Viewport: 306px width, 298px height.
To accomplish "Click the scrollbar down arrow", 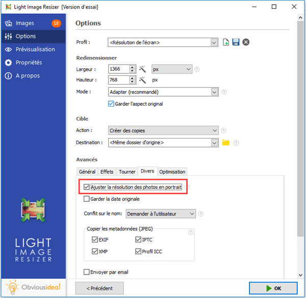I will (300, 275).
